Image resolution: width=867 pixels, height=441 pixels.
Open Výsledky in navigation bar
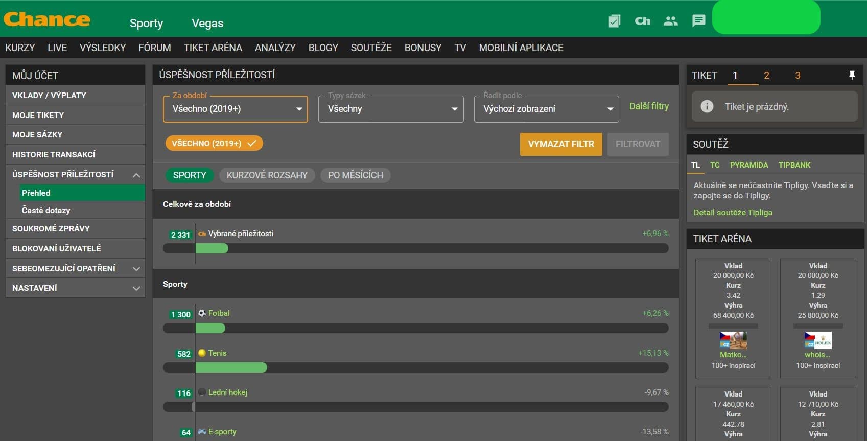(103, 48)
